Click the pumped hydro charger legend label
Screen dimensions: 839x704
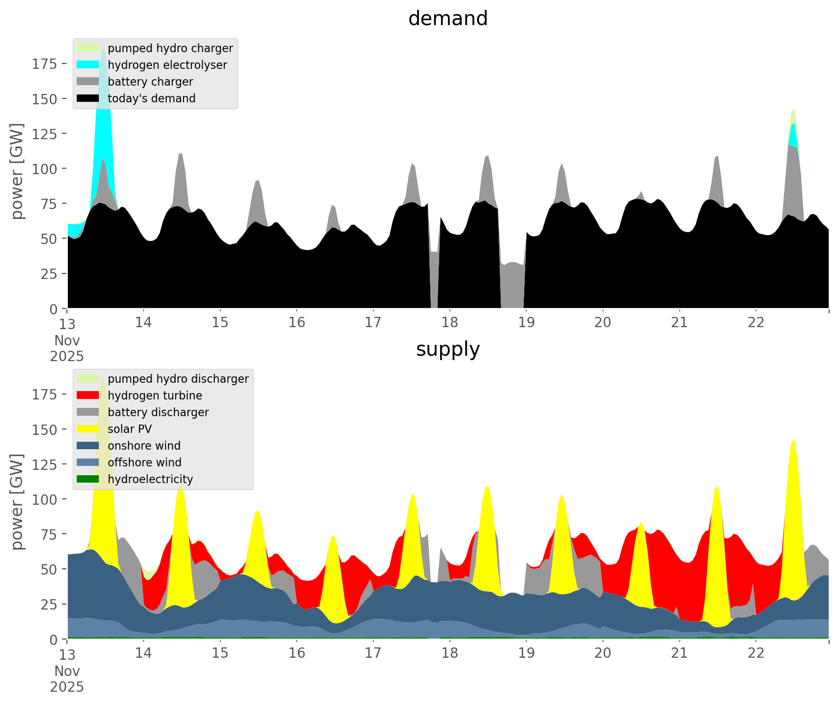pos(170,48)
